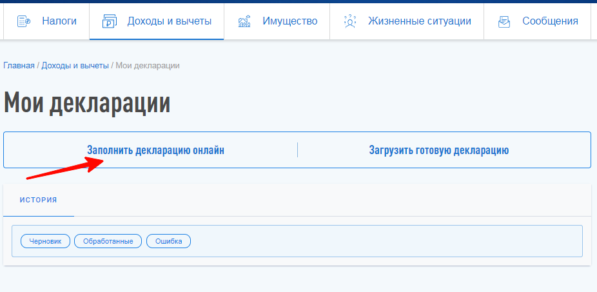597x292 pixels.
Task: Go to the Имущество section
Action: 289,21
